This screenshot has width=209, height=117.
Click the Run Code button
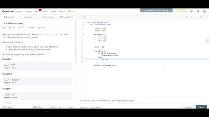point(187,107)
